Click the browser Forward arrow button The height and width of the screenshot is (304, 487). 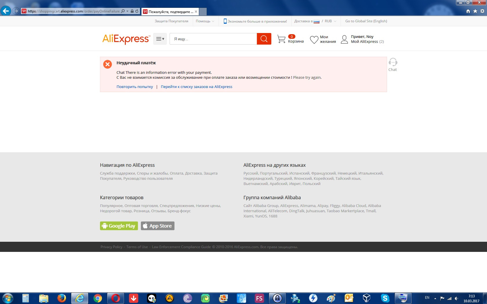click(x=16, y=11)
